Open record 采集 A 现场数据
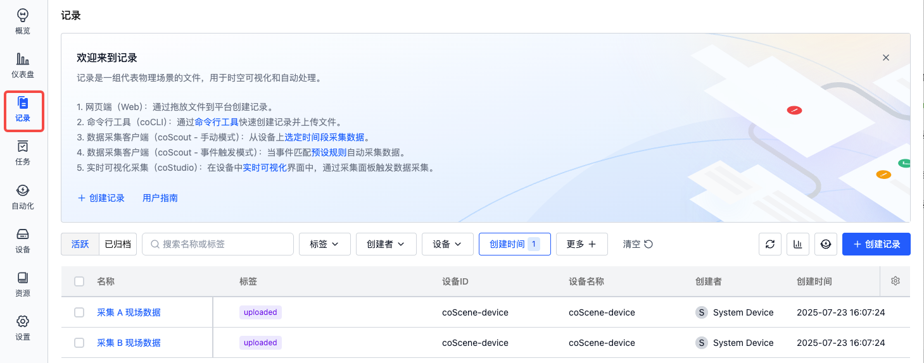The width and height of the screenshot is (924, 363). 129,312
